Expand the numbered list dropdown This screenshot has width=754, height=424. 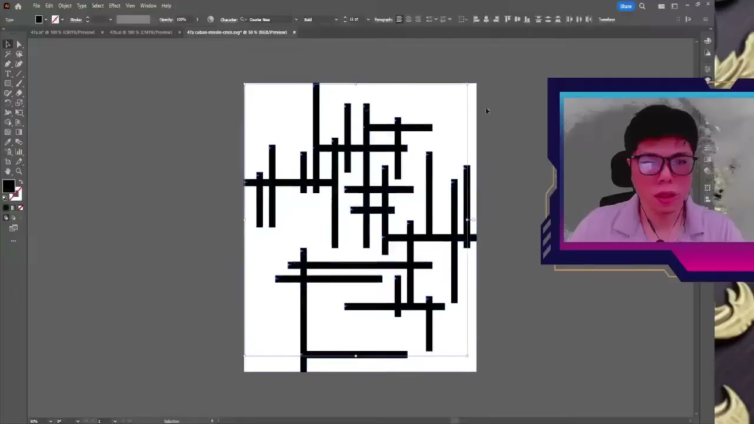coord(449,19)
